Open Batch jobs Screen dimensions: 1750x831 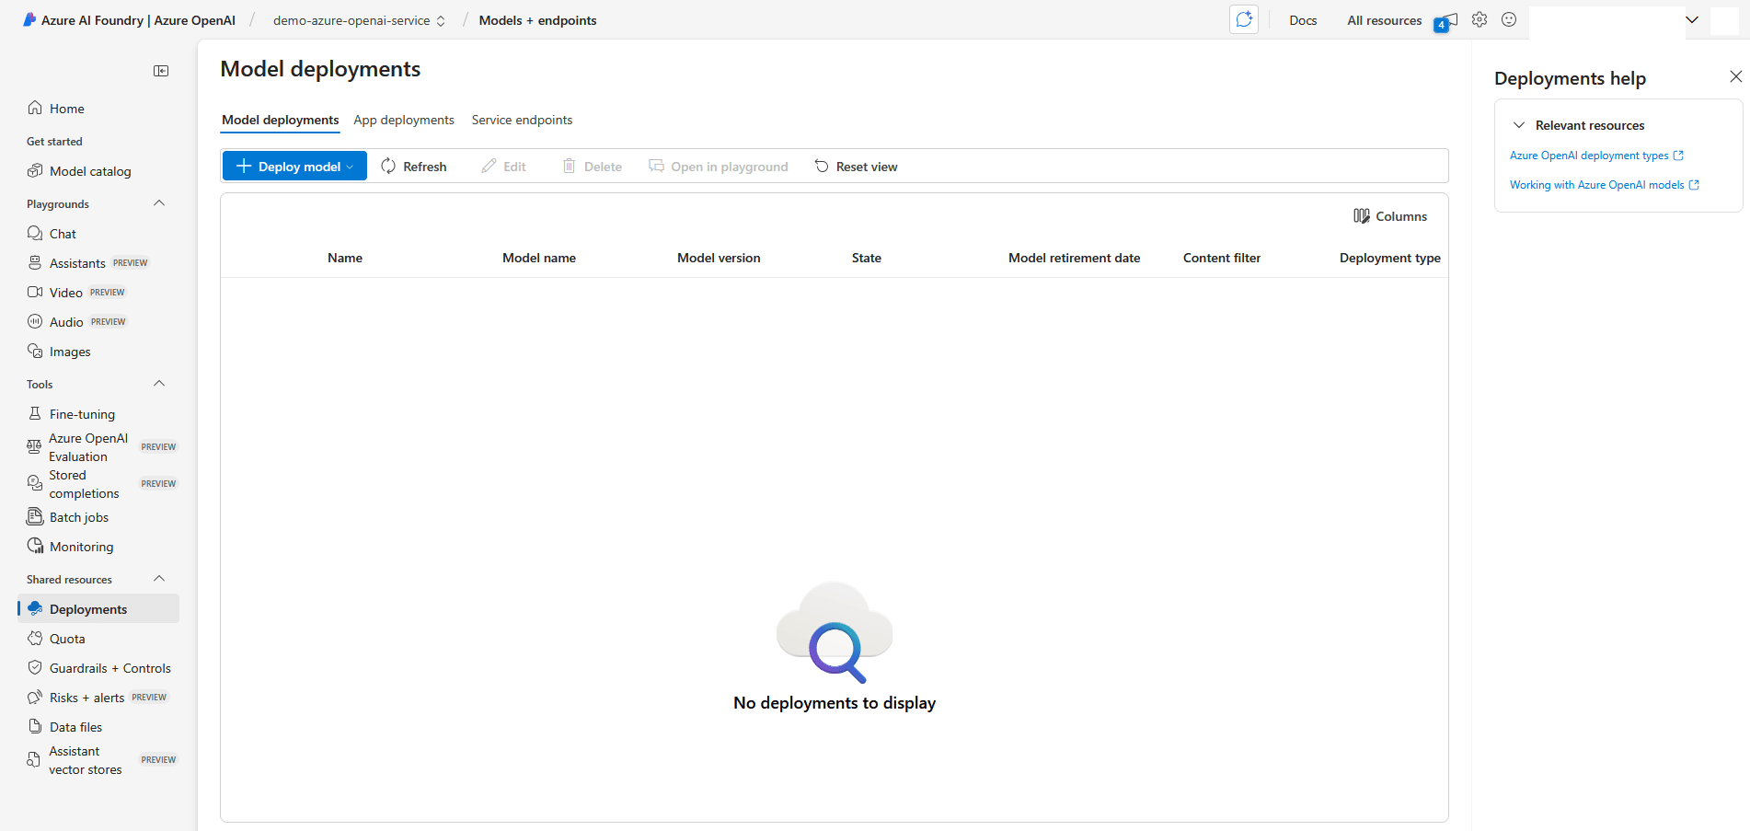pos(77,516)
